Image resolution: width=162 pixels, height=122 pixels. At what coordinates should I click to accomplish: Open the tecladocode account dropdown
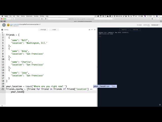pos(155,25)
